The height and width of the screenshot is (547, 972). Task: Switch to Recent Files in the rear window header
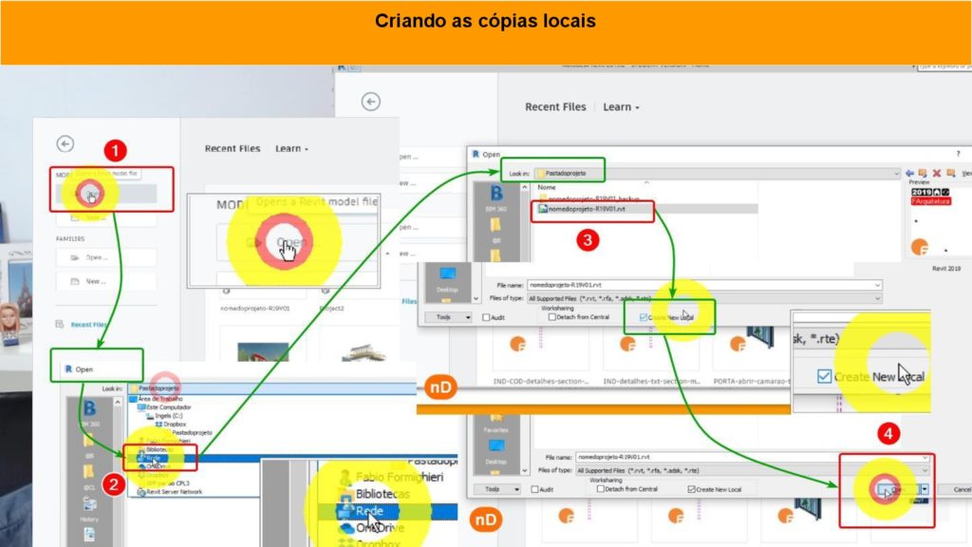click(x=555, y=107)
